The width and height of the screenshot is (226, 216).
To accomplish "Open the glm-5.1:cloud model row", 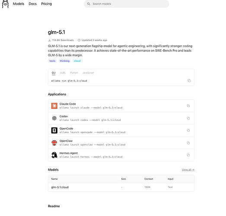I will (x=121, y=187).
